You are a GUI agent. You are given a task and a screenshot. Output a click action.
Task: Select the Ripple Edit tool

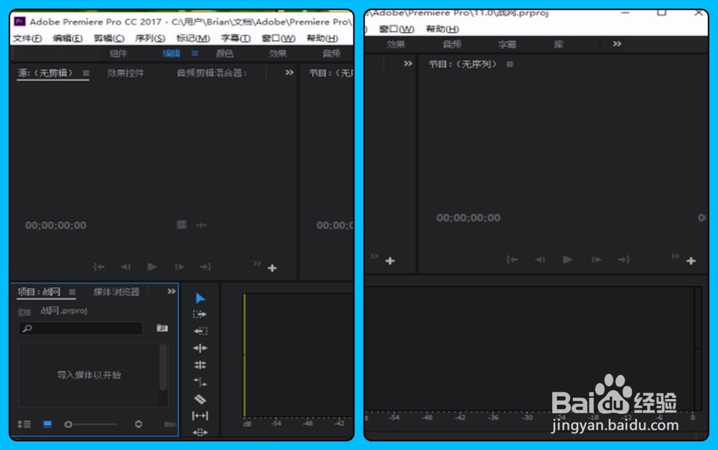(200, 348)
